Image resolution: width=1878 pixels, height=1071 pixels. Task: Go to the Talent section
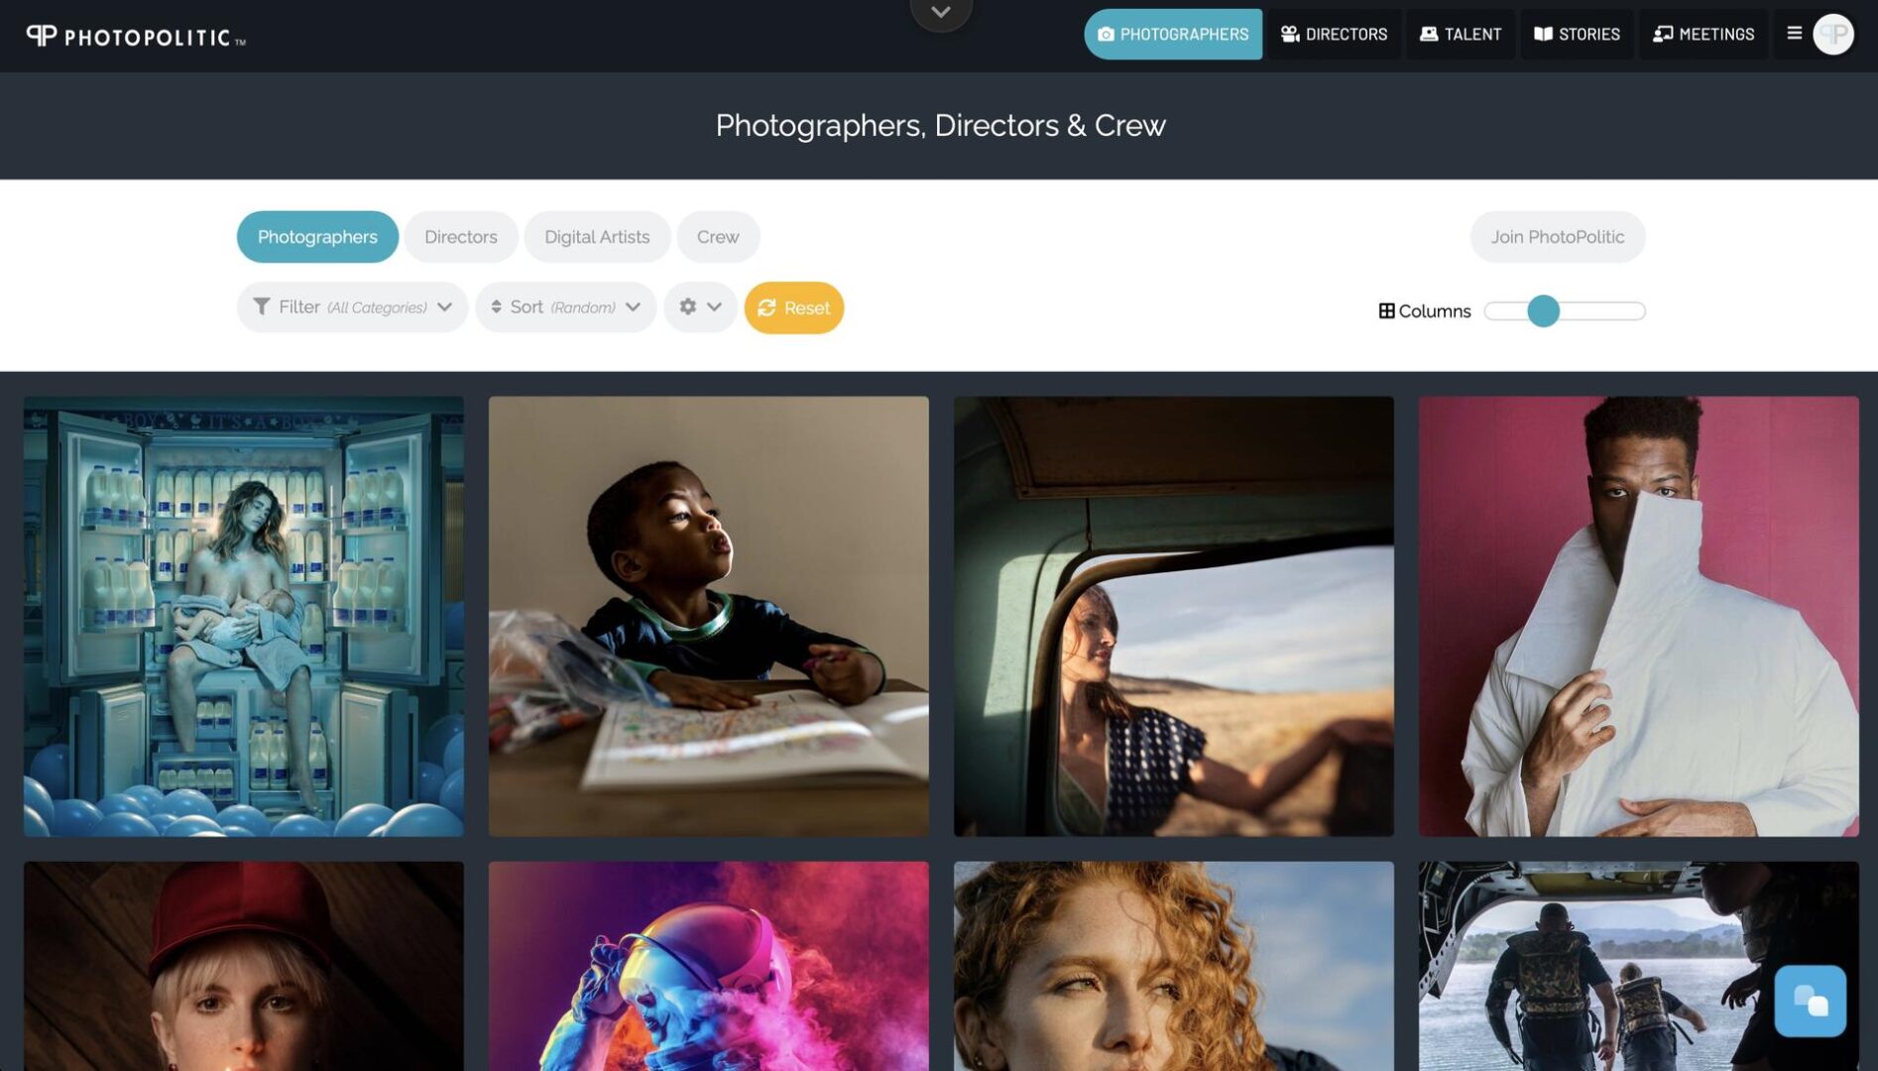(x=1461, y=34)
